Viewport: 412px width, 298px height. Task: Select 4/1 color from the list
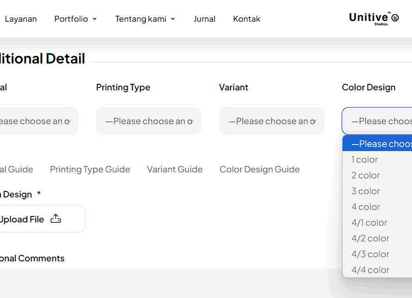[369, 222]
